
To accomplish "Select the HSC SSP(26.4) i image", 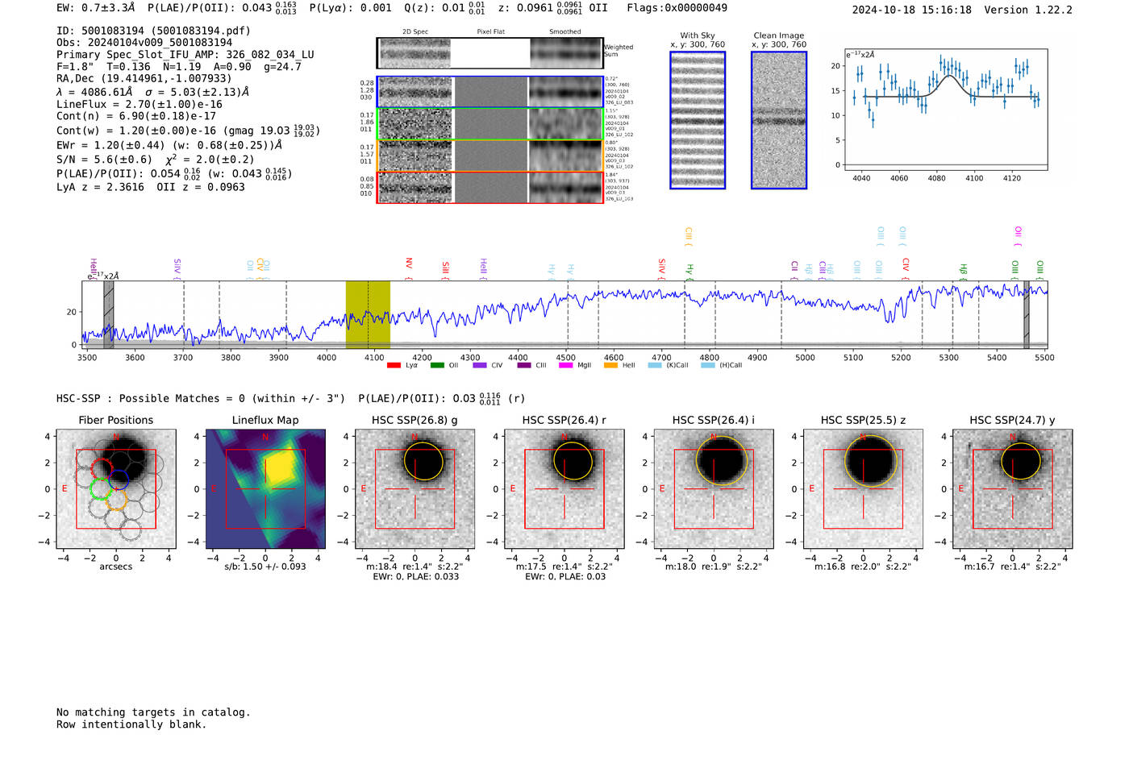I will pyautogui.click(x=714, y=489).
